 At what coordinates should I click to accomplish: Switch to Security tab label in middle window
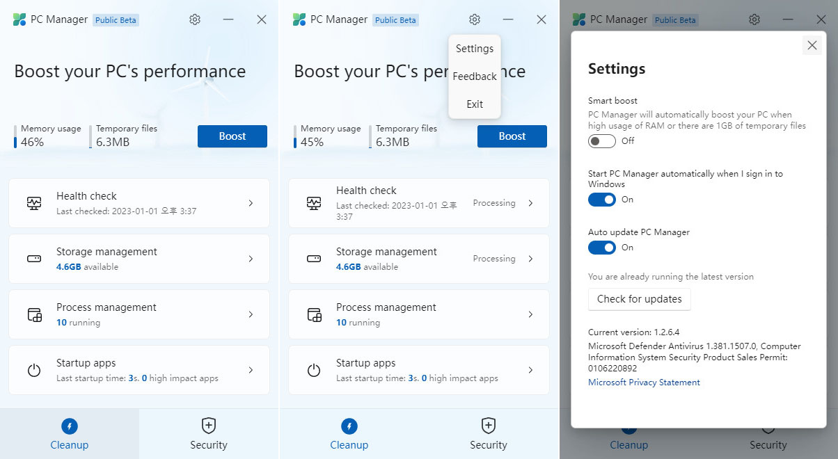pyautogui.click(x=489, y=445)
